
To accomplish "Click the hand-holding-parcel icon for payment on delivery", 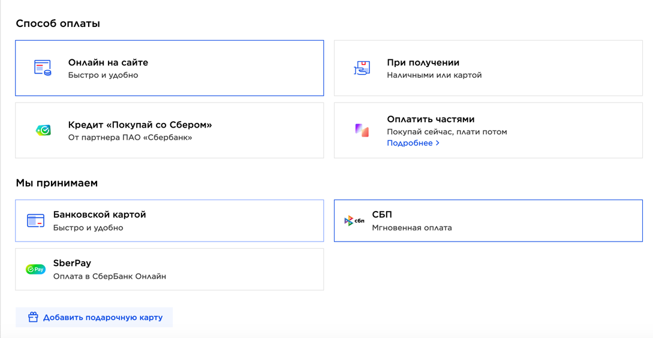I will coord(362,68).
